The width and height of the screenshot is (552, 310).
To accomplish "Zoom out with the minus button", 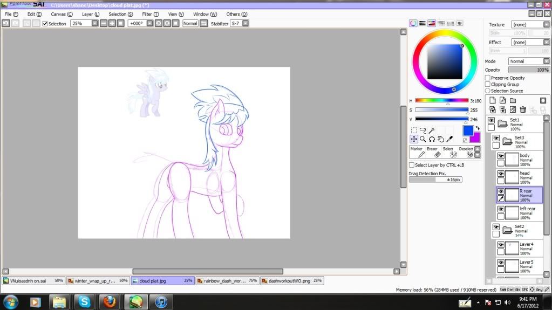I will point(104,23).
